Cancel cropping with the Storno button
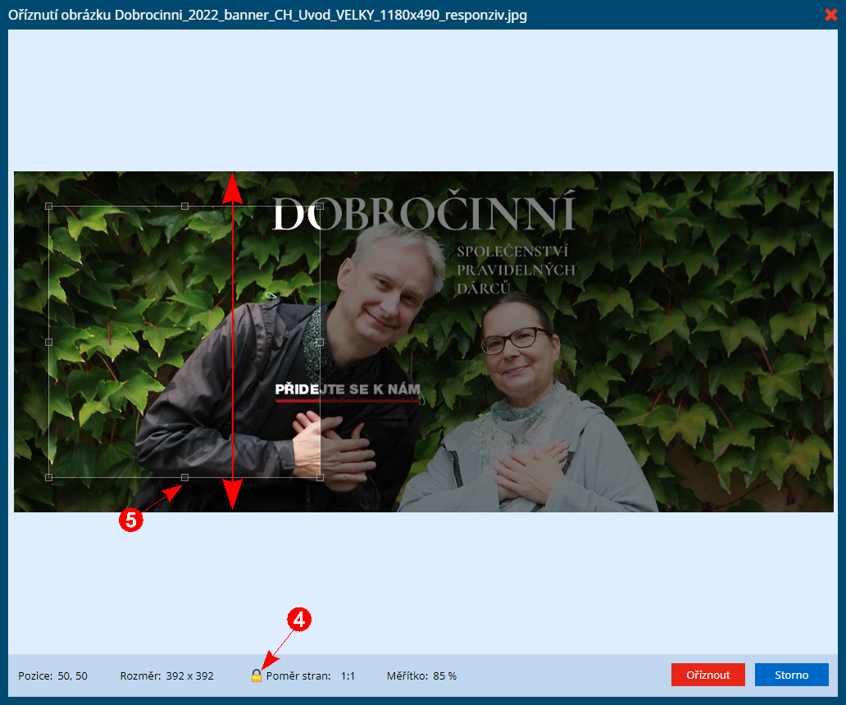This screenshot has height=705, width=846. (792, 675)
